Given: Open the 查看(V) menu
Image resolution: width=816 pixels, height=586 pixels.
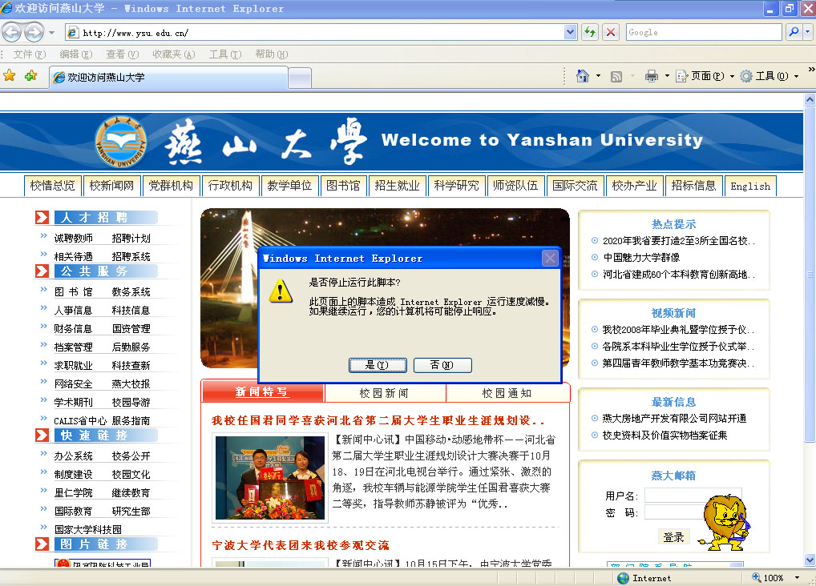Looking at the screenshot, I should pos(123,54).
